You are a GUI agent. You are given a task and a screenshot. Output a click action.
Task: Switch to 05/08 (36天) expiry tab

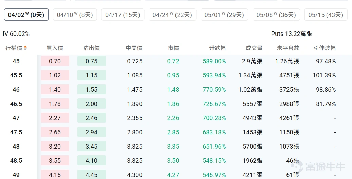point(276,15)
